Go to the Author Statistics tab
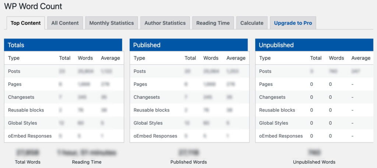Viewport: 377px width, 168px height. (x=165, y=23)
